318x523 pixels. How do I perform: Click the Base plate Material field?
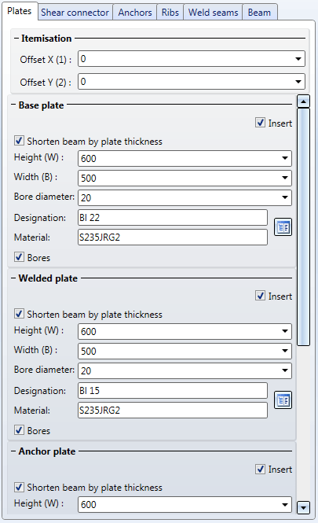(173, 238)
